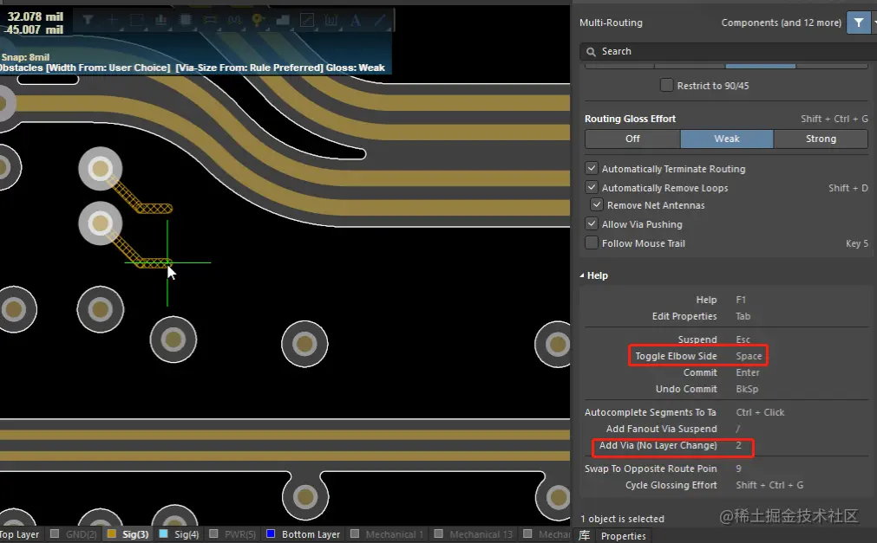Set Routing Gloss Effort to Weak
This screenshot has width=877, height=543.
[x=727, y=139]
